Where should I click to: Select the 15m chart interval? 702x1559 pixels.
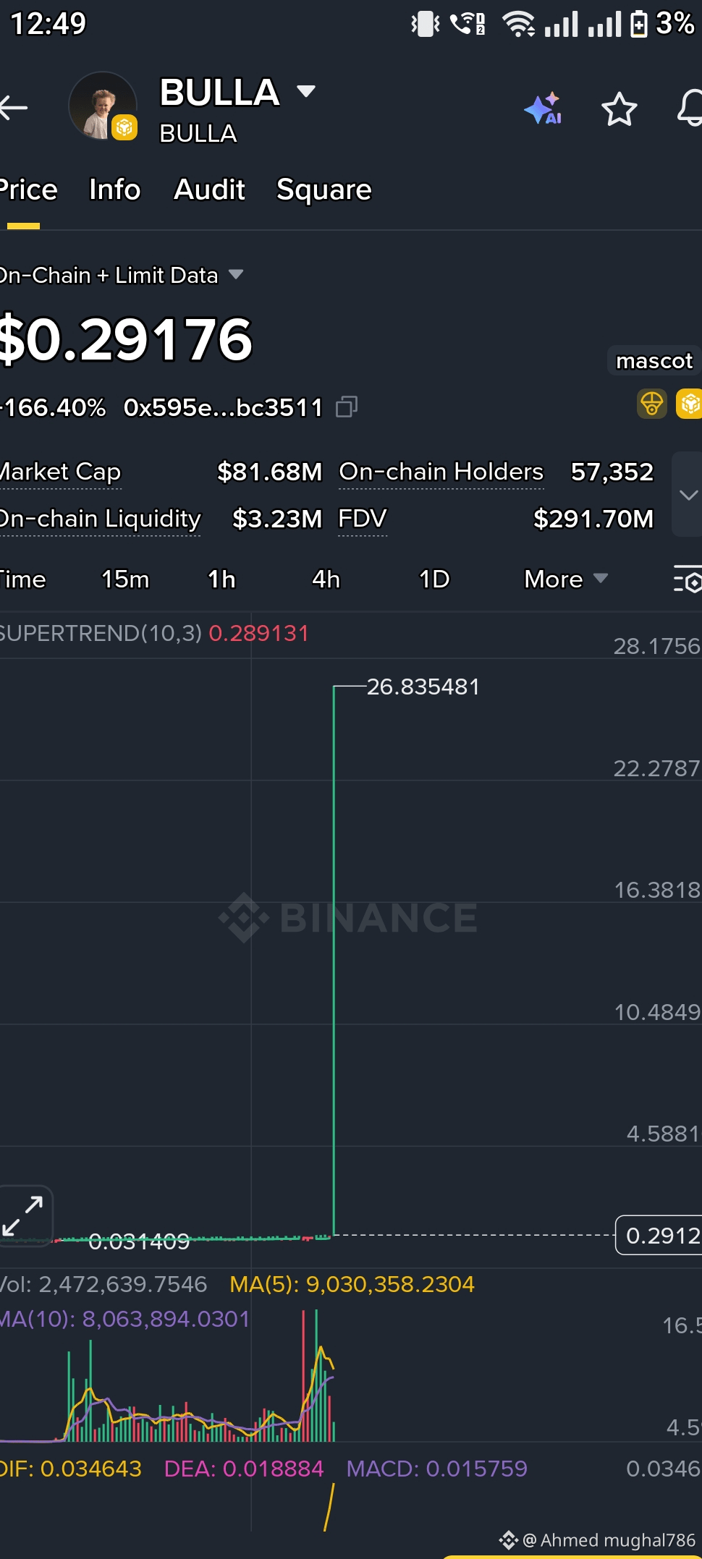click(x=125, y=579)
